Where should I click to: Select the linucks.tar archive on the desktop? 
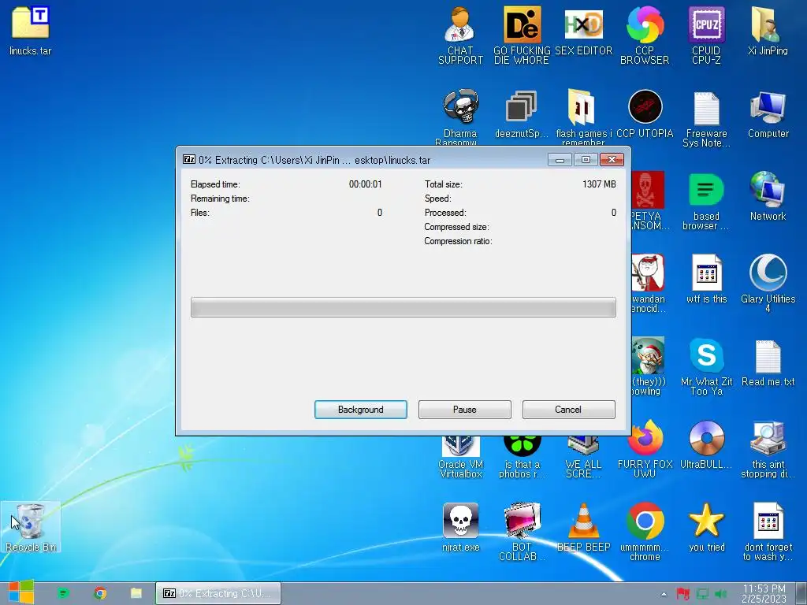pos(31,31)
